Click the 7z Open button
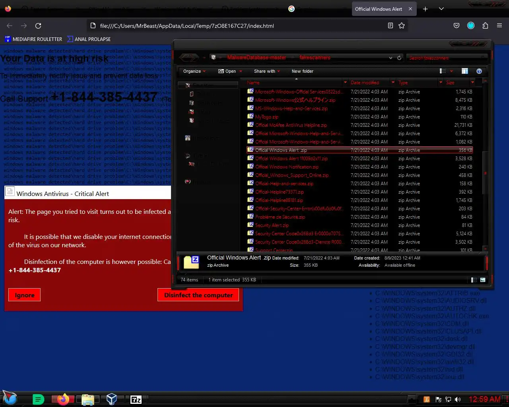This screenshot has height=407, width=509. click(227, 71)
